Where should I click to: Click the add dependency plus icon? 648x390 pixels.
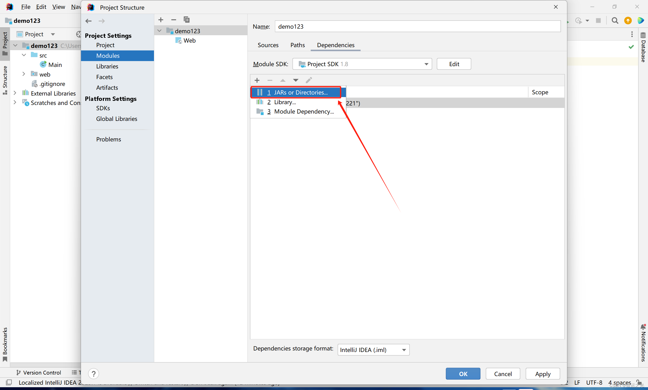(x=257, y=80)
